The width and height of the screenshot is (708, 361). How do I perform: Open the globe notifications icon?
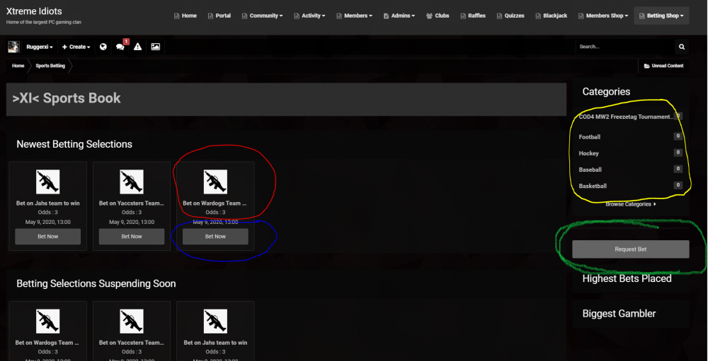(x=103, y=47)
